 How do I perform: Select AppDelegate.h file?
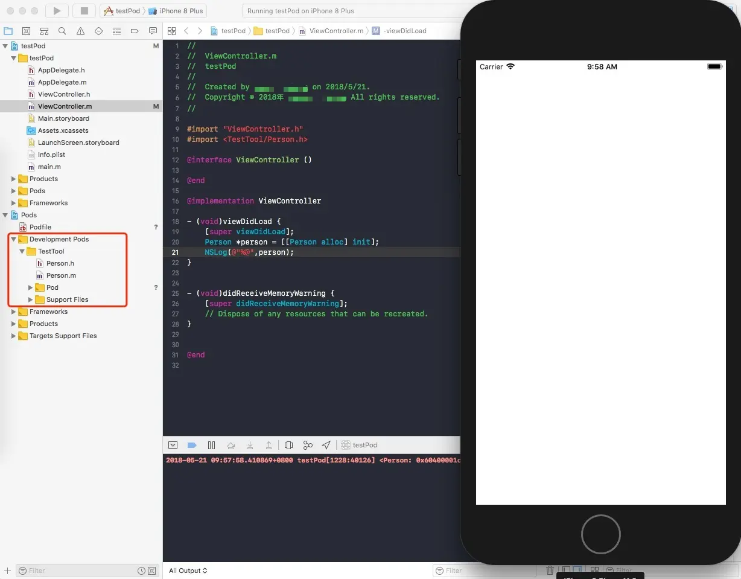point(57,70)
